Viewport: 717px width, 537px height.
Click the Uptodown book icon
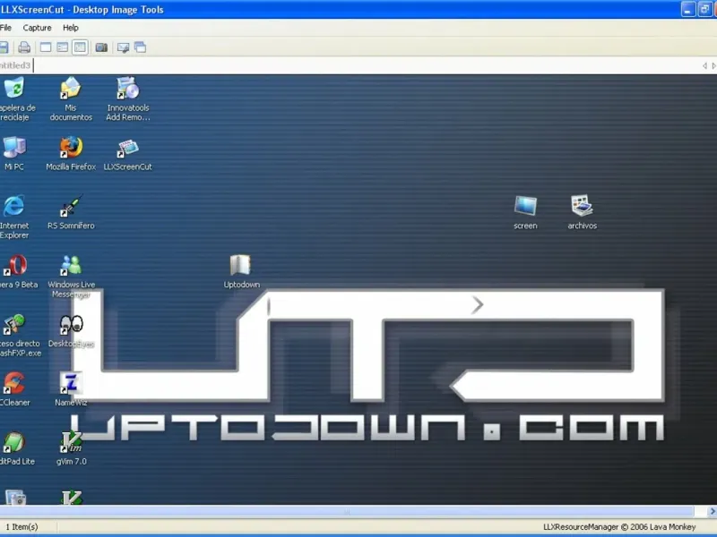pyautogui.click(x=241, y=265)
